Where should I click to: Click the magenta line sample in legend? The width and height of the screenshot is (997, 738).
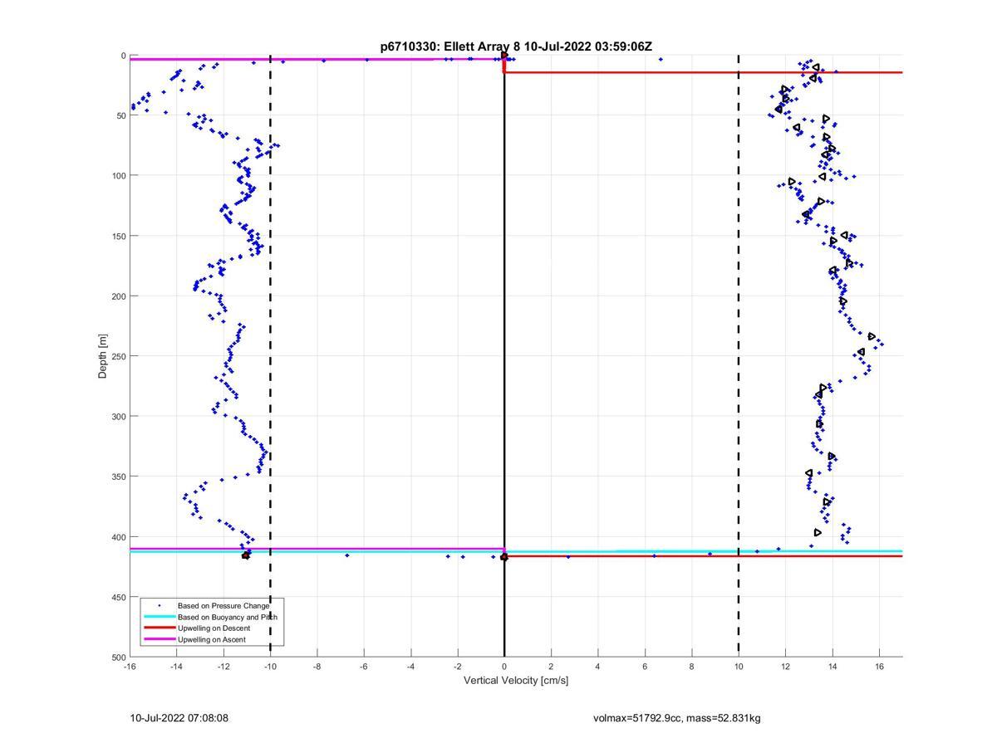[x=159, y=639]
